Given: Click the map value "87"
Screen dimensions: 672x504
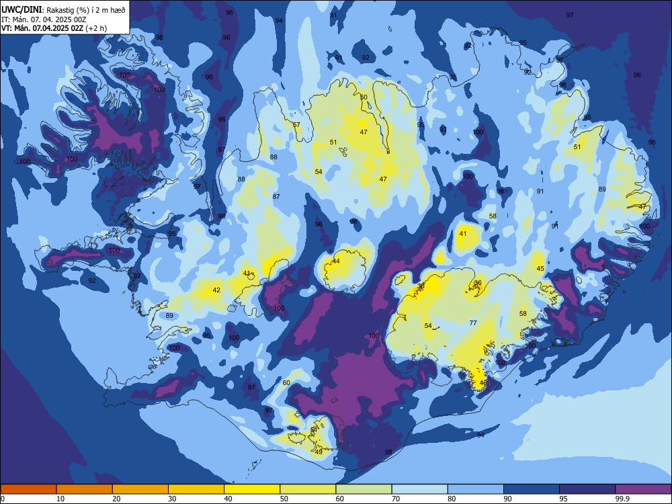Looking at the screenshot, I should pyautogui.click(x=276, y=196).
